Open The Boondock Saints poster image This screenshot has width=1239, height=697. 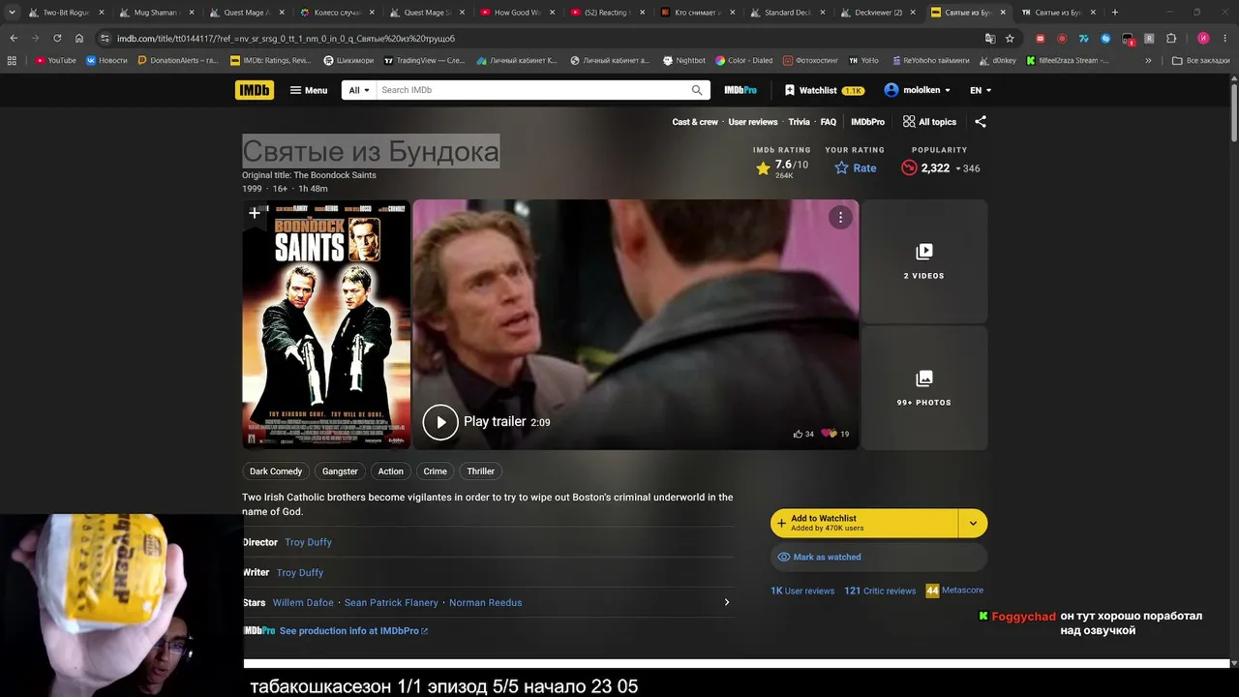coord(326,324)
